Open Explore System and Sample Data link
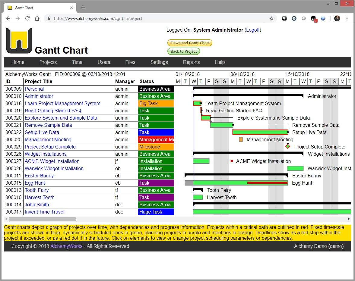 coord(61,118)
